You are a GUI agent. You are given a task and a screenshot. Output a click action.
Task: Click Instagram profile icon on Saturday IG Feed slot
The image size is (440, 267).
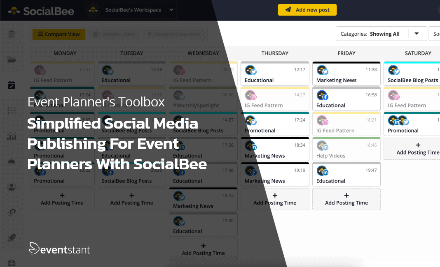pyautogui.click(x=394, y=95)
